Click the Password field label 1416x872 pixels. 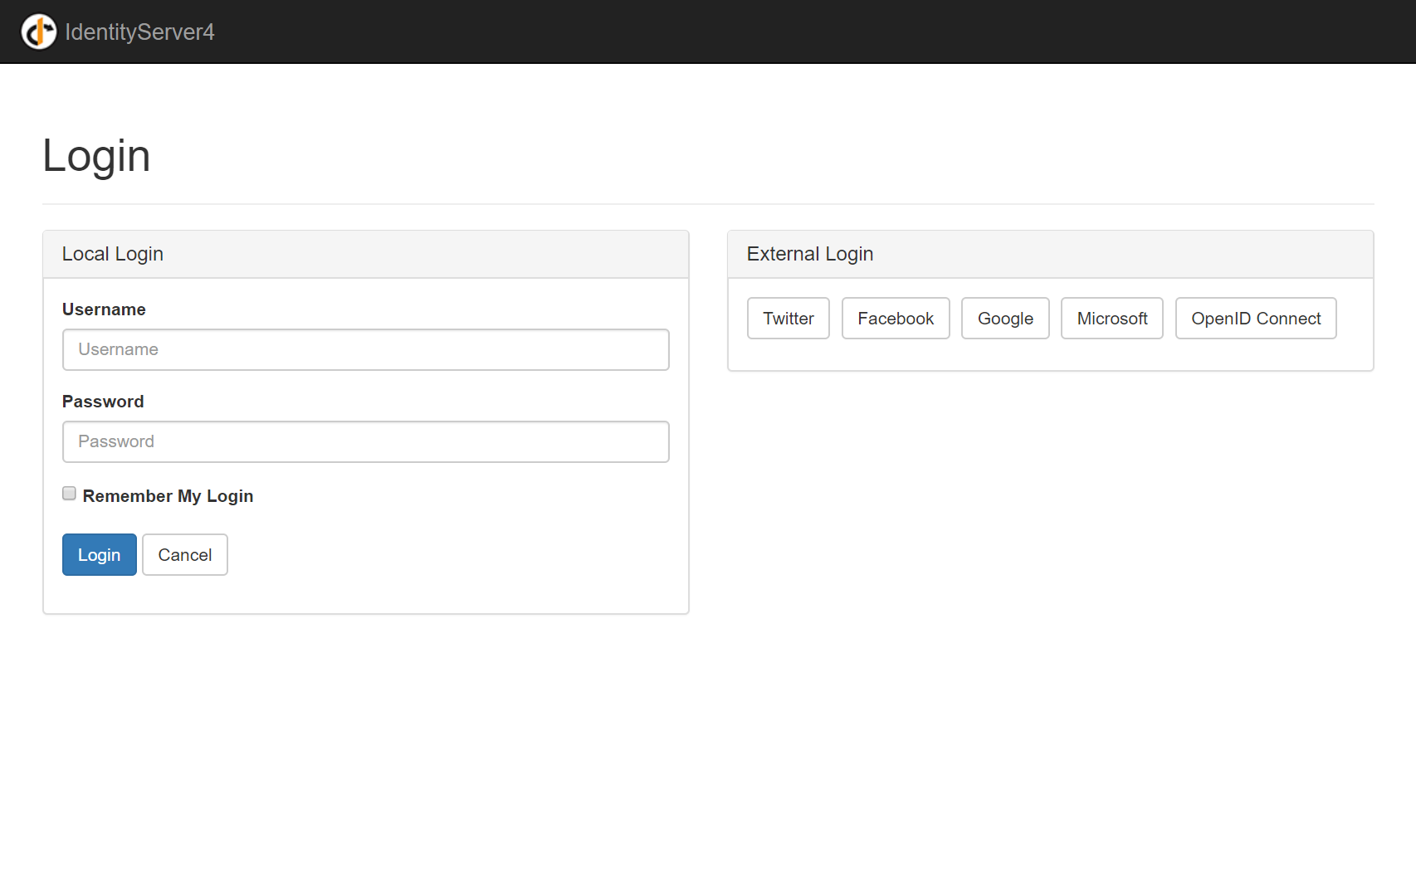click(103, 402)
